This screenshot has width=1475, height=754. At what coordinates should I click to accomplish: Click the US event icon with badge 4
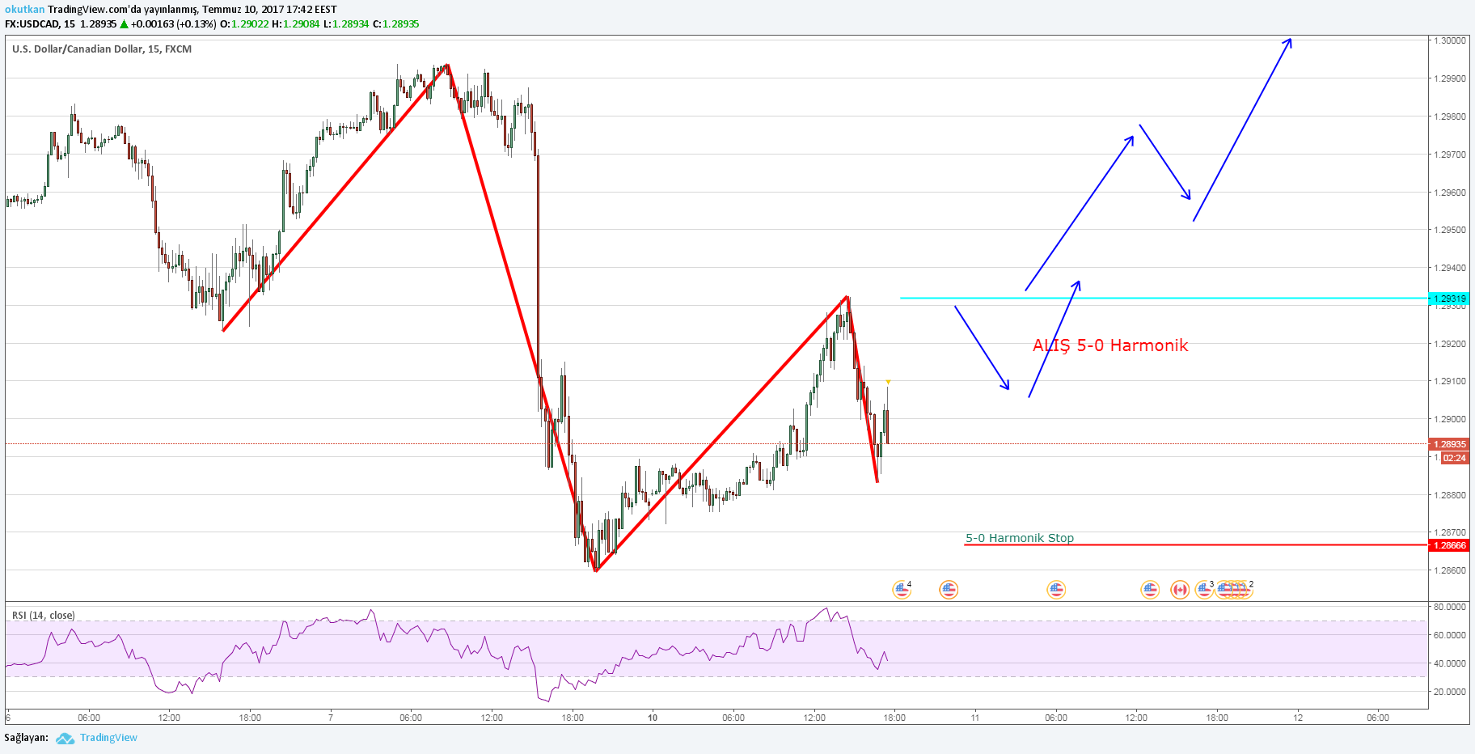click(902, 590)
